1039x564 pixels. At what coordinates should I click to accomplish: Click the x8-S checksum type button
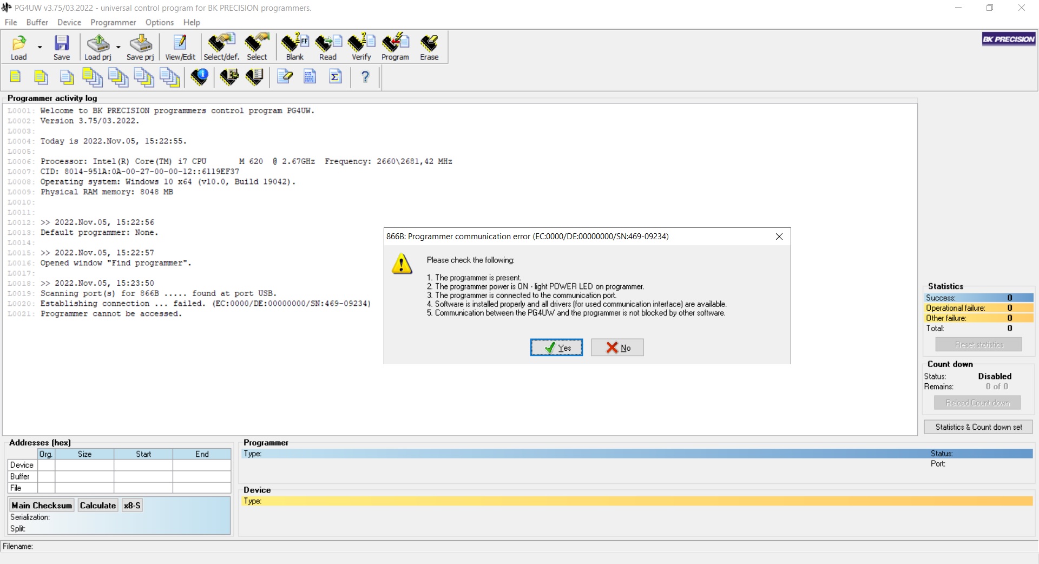132,506
